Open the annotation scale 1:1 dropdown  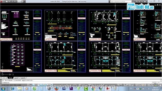pos(138,85)
